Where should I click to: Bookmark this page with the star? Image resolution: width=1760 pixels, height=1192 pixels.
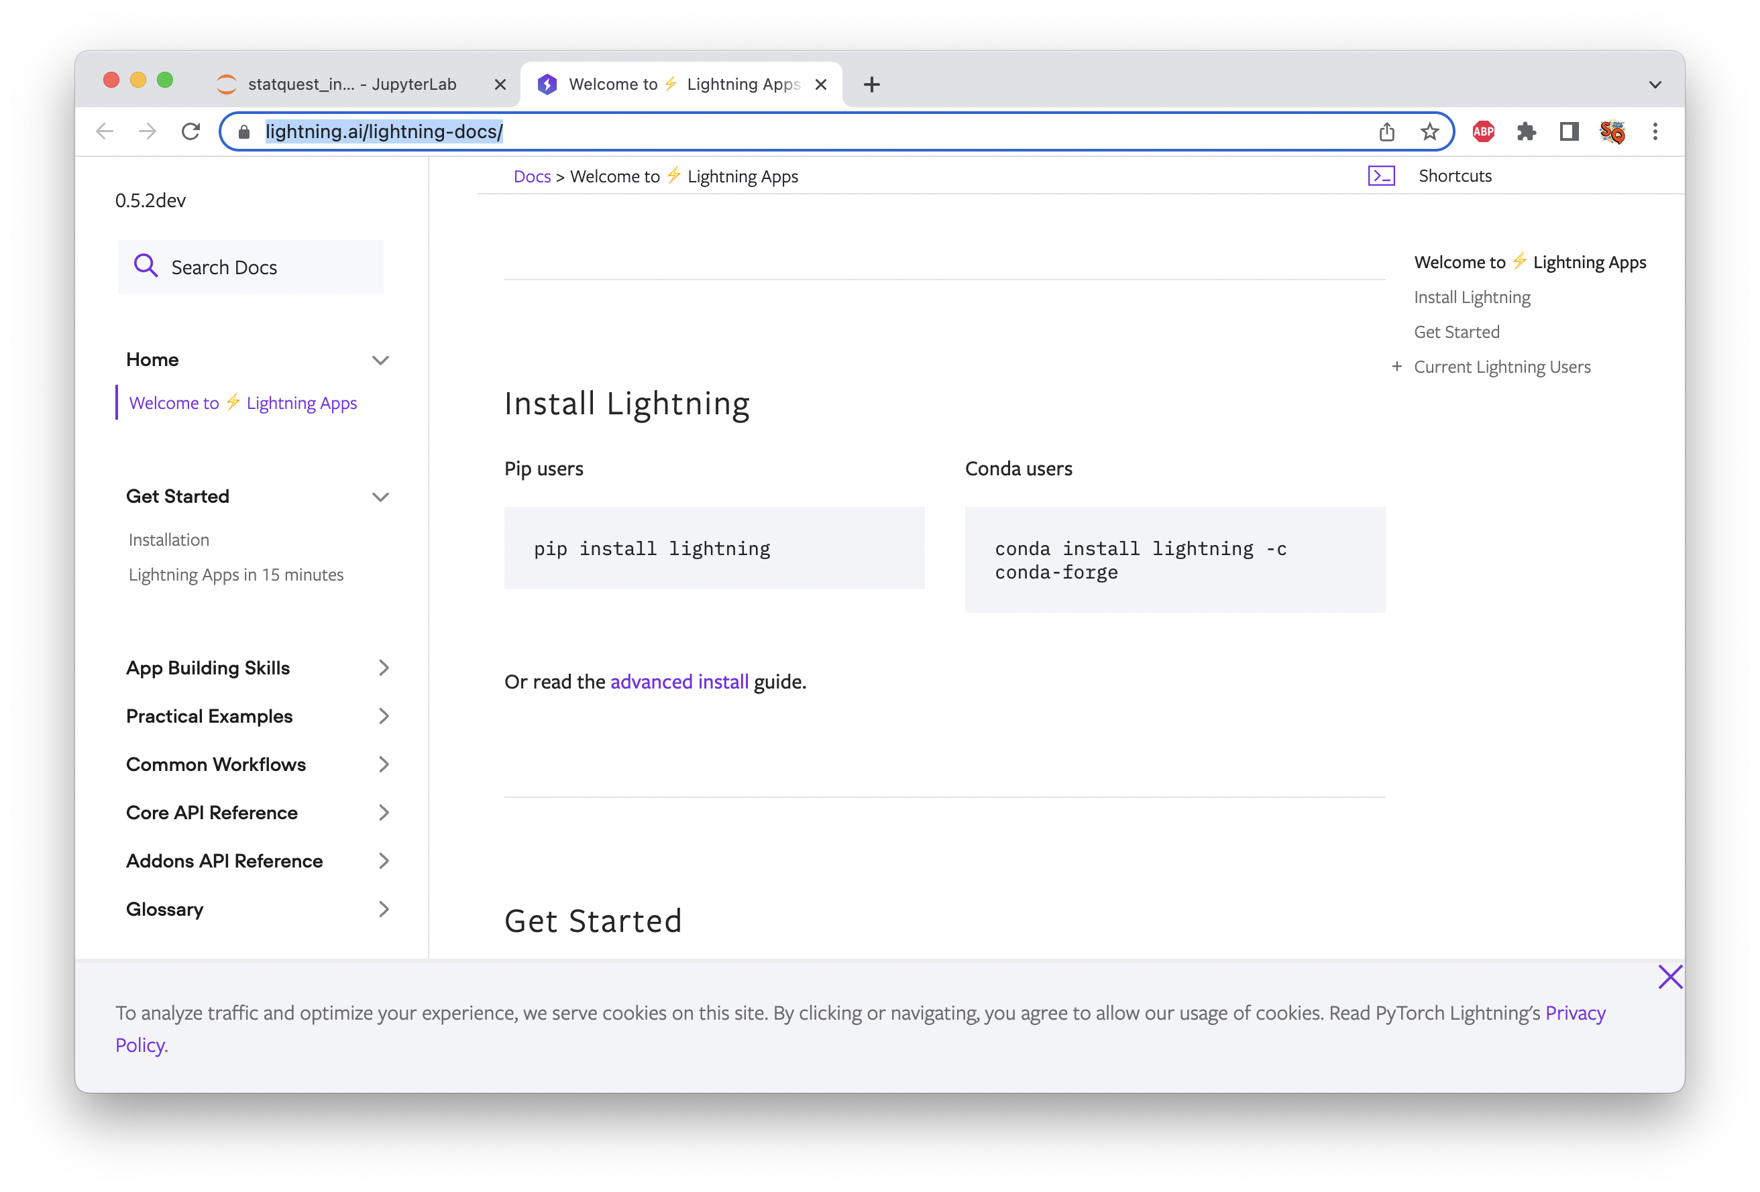[1429, 131]
